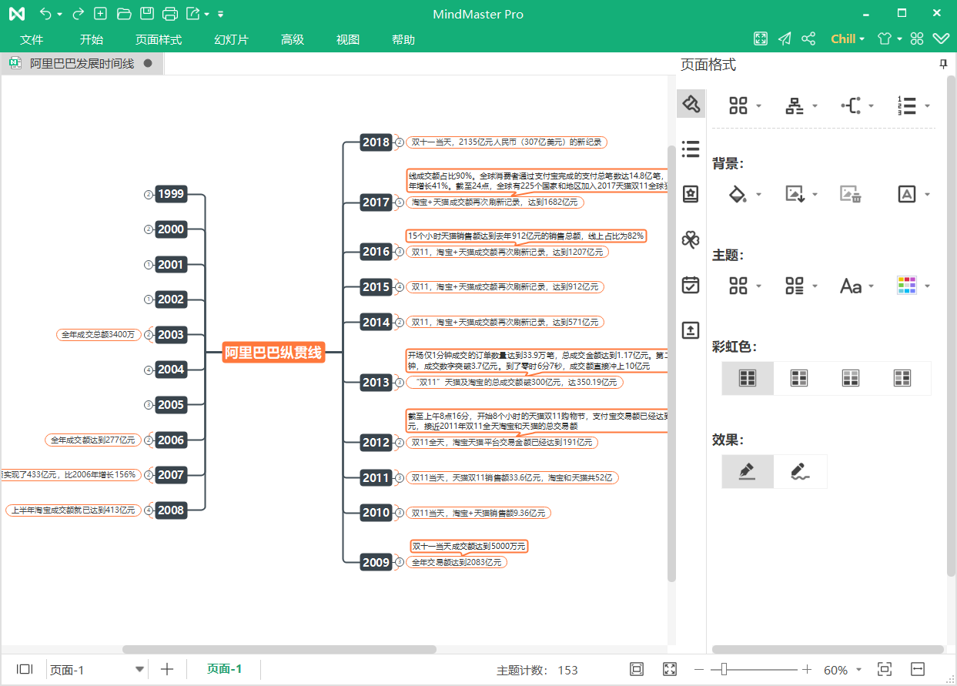Select fourth rainbow color option
Screen dimensions: 957x686
(902, 378)
